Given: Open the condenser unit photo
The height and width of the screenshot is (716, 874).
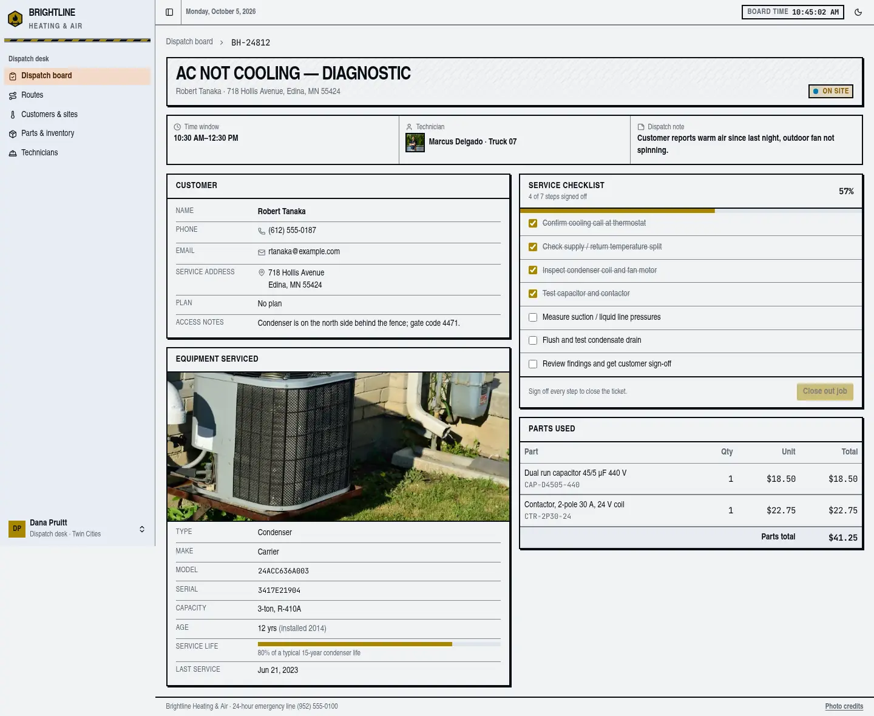Looking at the screenshot, I should [x=339, y=447].
